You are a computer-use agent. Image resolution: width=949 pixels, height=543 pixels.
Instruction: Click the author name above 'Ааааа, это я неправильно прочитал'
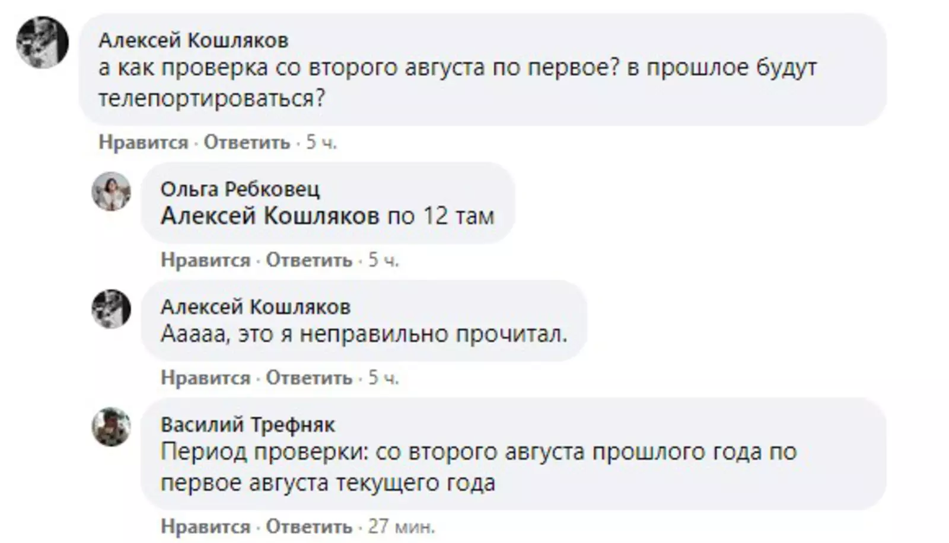coord(255,307)
